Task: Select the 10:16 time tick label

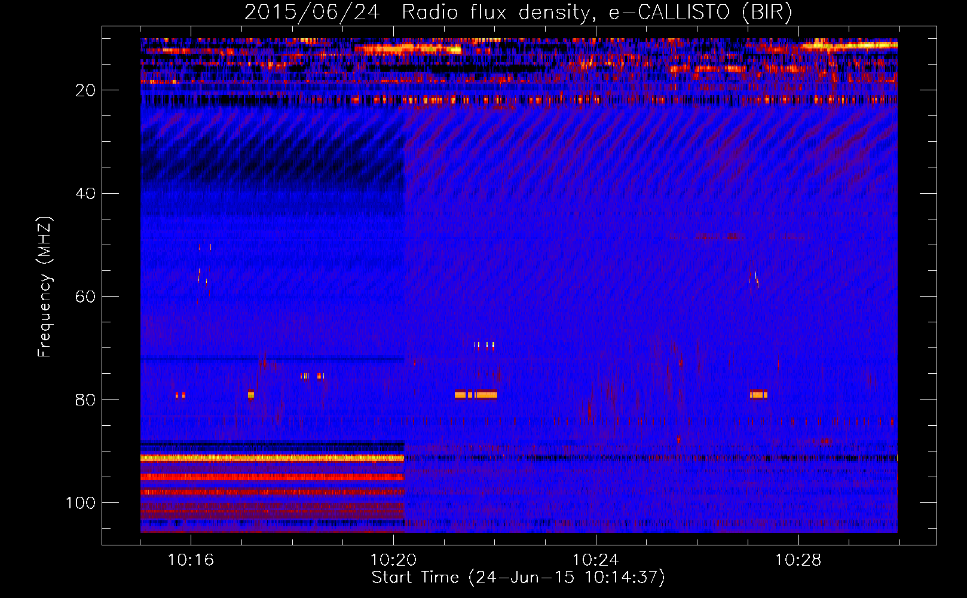Action: coord(191,560)
